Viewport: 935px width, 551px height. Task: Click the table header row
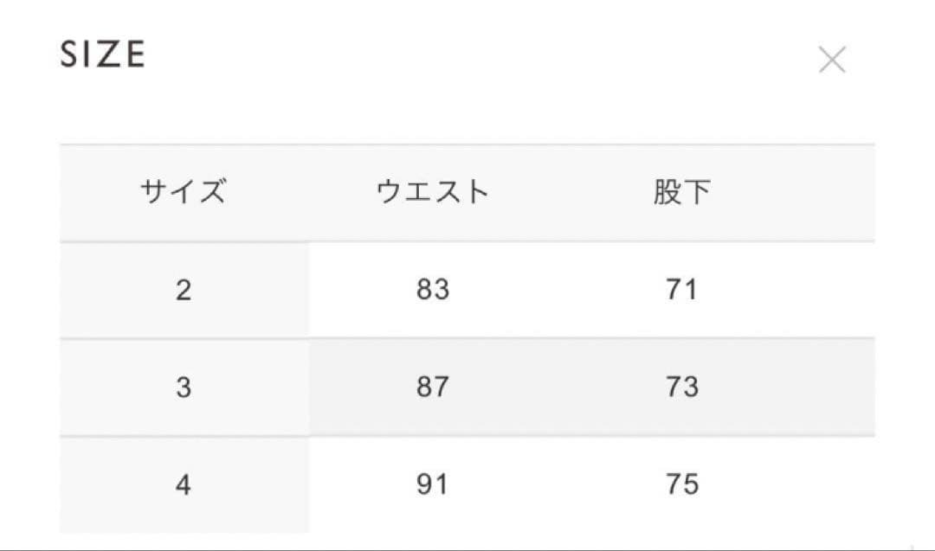tap(467, 192)
